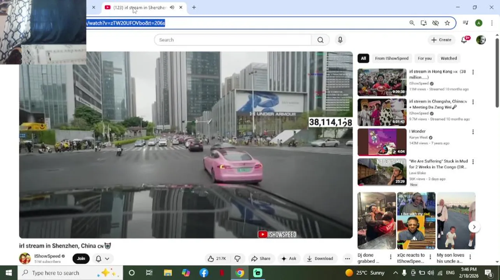Screen dimensions: 500x280
Task: Show next shorts with right arrow
Action: coord(474,227)
